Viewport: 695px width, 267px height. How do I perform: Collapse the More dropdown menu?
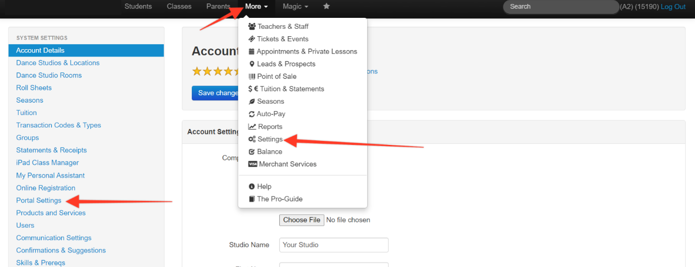coord(257,6)
